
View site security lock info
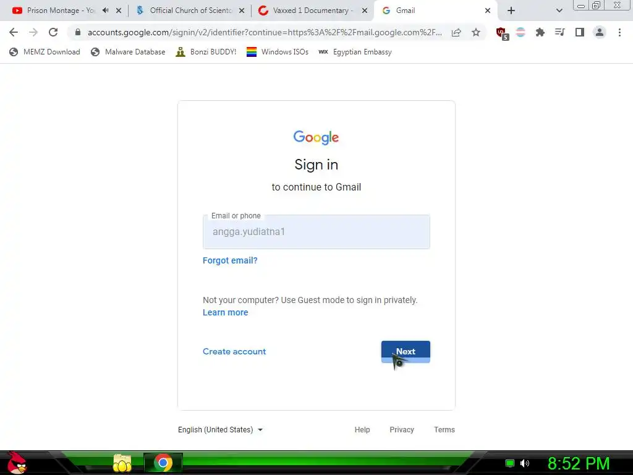click(x=78, y=32)
